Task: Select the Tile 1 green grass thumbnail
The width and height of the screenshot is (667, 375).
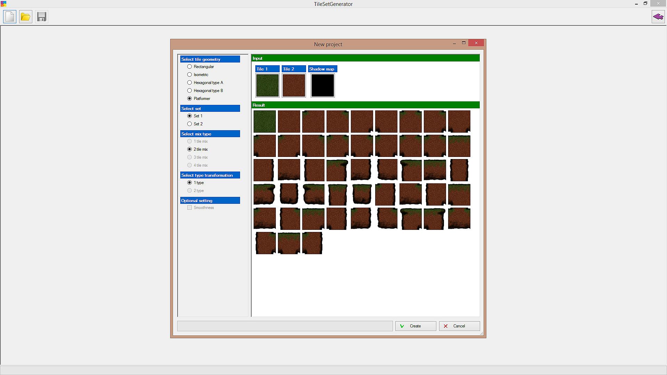Action: 267,85
